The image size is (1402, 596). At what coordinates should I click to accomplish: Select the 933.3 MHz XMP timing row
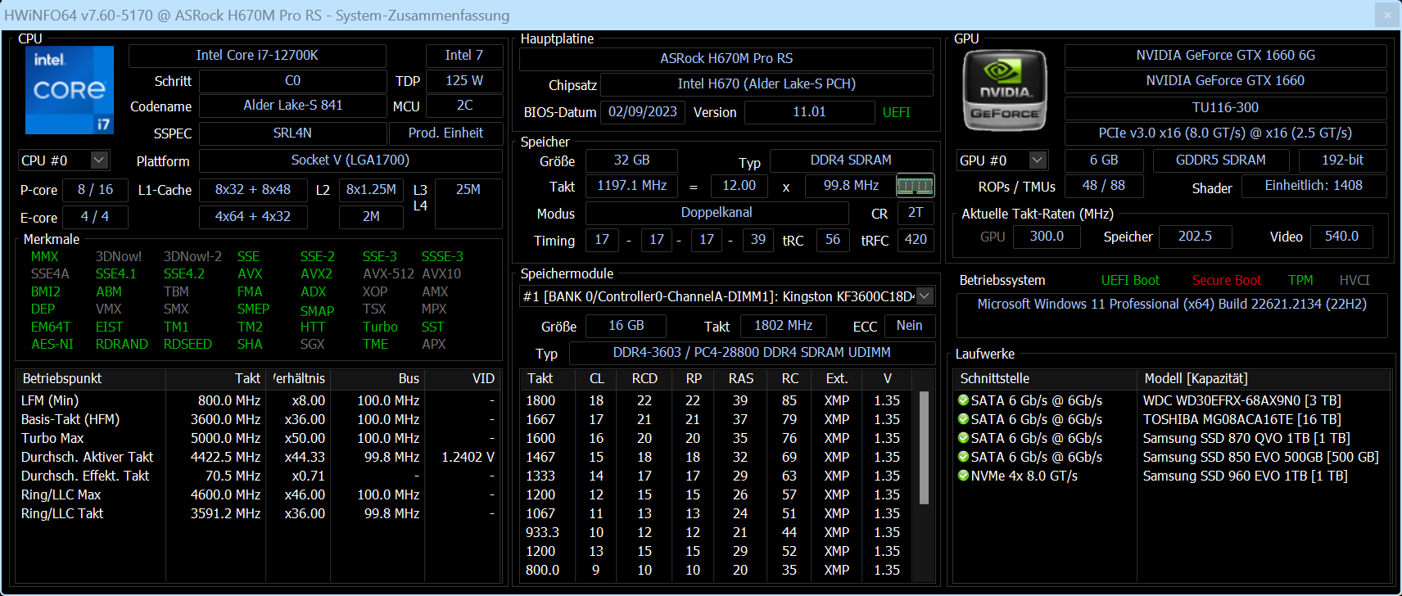click(x=720, y=532)
